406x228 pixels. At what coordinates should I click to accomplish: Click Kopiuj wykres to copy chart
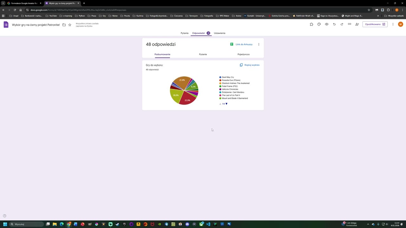pyautogui.click(x=250, y=65)
